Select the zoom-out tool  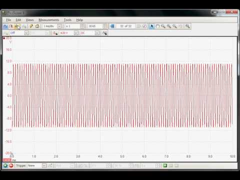174,26
